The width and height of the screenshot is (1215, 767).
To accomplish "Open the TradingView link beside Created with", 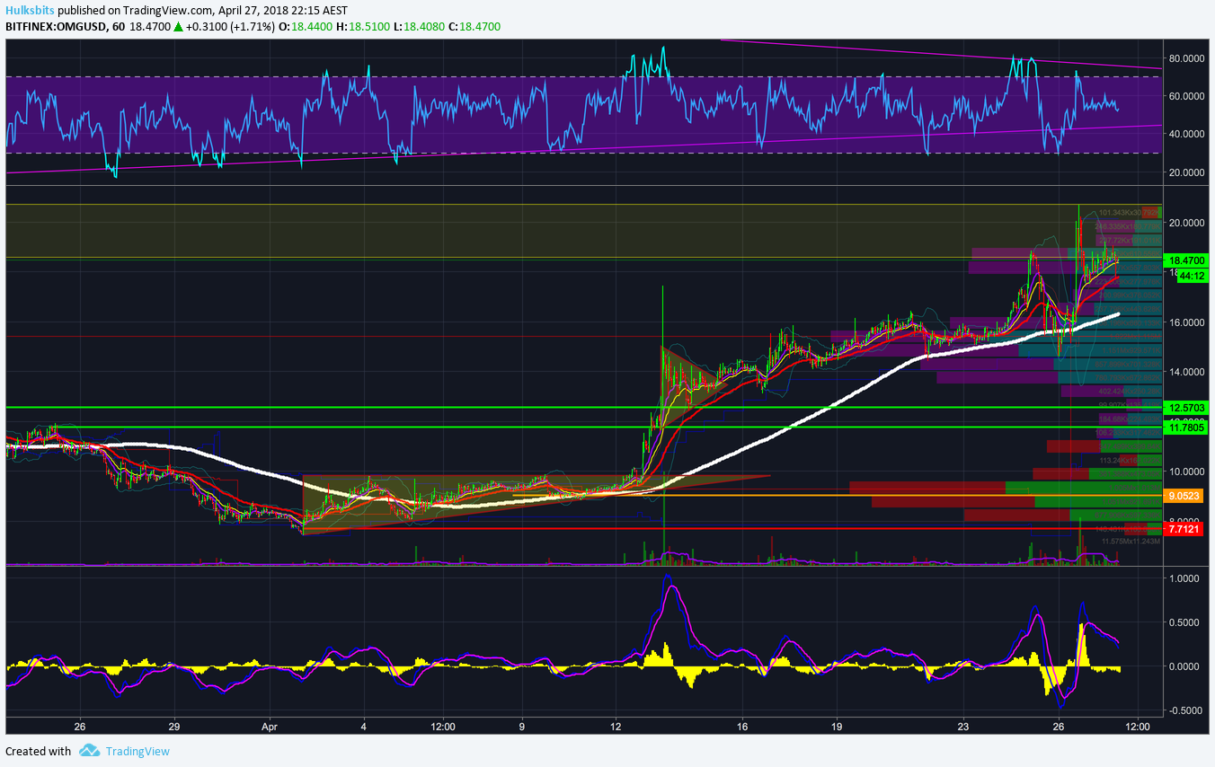I will pos(137,751).
